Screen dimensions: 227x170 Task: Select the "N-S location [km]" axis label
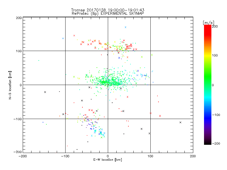pos(10,85)
